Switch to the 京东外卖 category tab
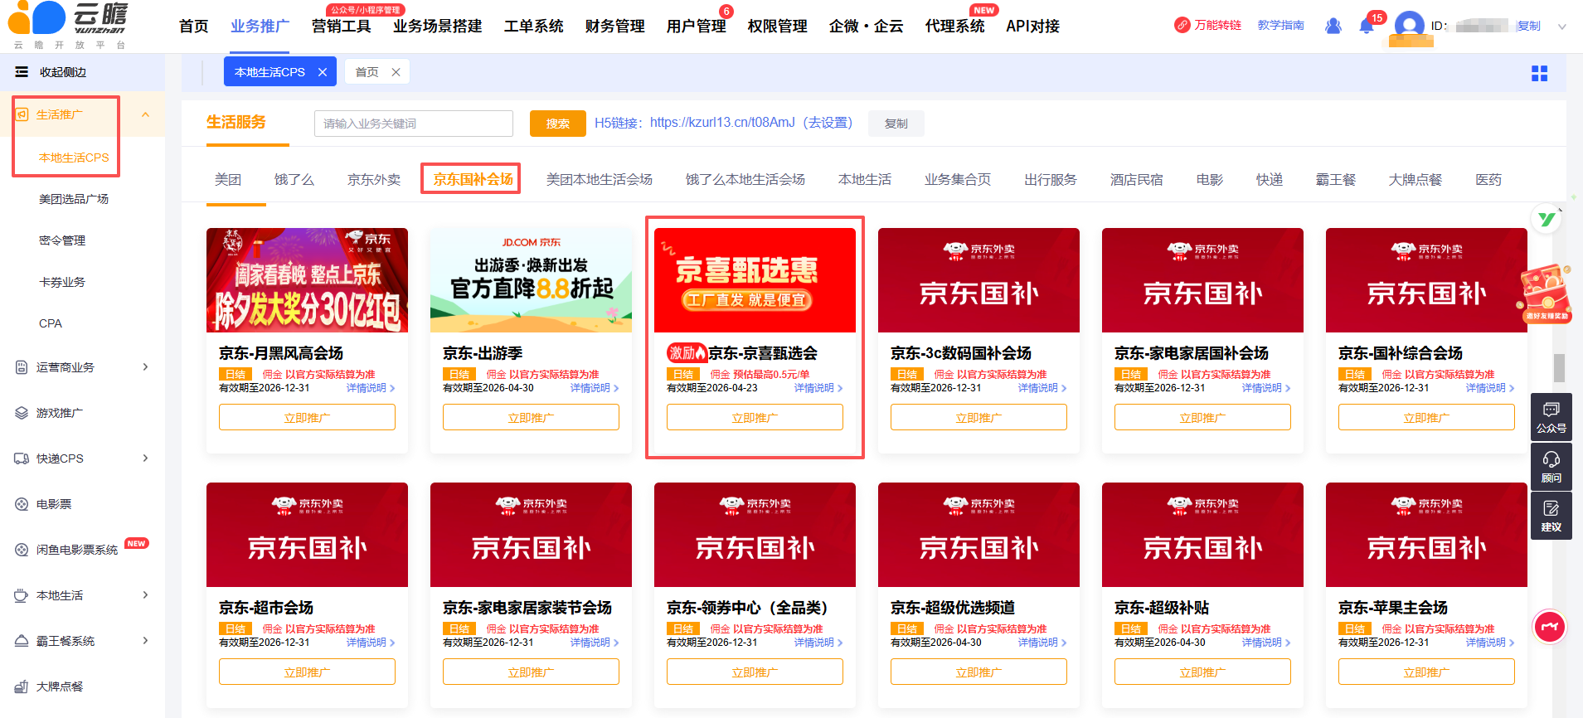 (373, 179)
